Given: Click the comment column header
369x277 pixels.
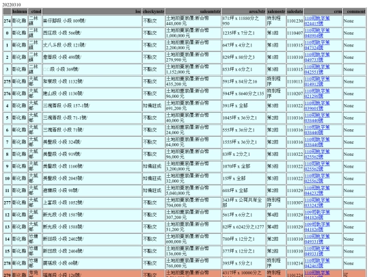Looking at the screenshot, I should click(355, 12).
